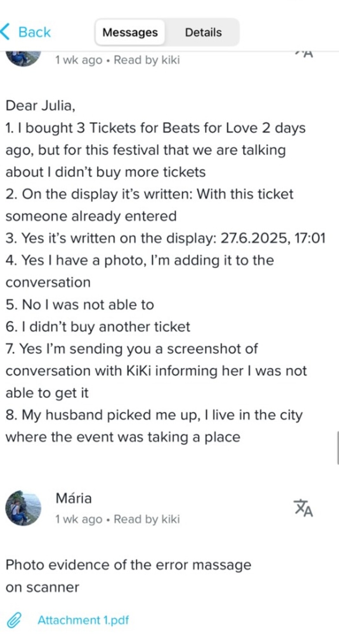Tap the read status under Mária's name

coord(117,519)
